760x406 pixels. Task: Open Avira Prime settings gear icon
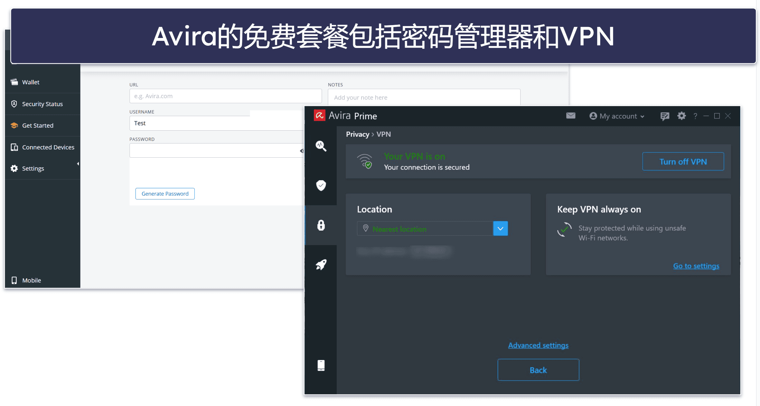click(x=681, y=116)
